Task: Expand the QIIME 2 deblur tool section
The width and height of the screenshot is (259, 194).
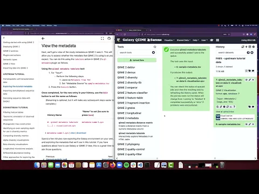Action: pos(126,67)
